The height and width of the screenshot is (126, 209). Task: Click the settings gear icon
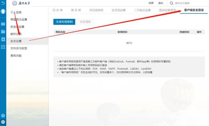(3, 122)
